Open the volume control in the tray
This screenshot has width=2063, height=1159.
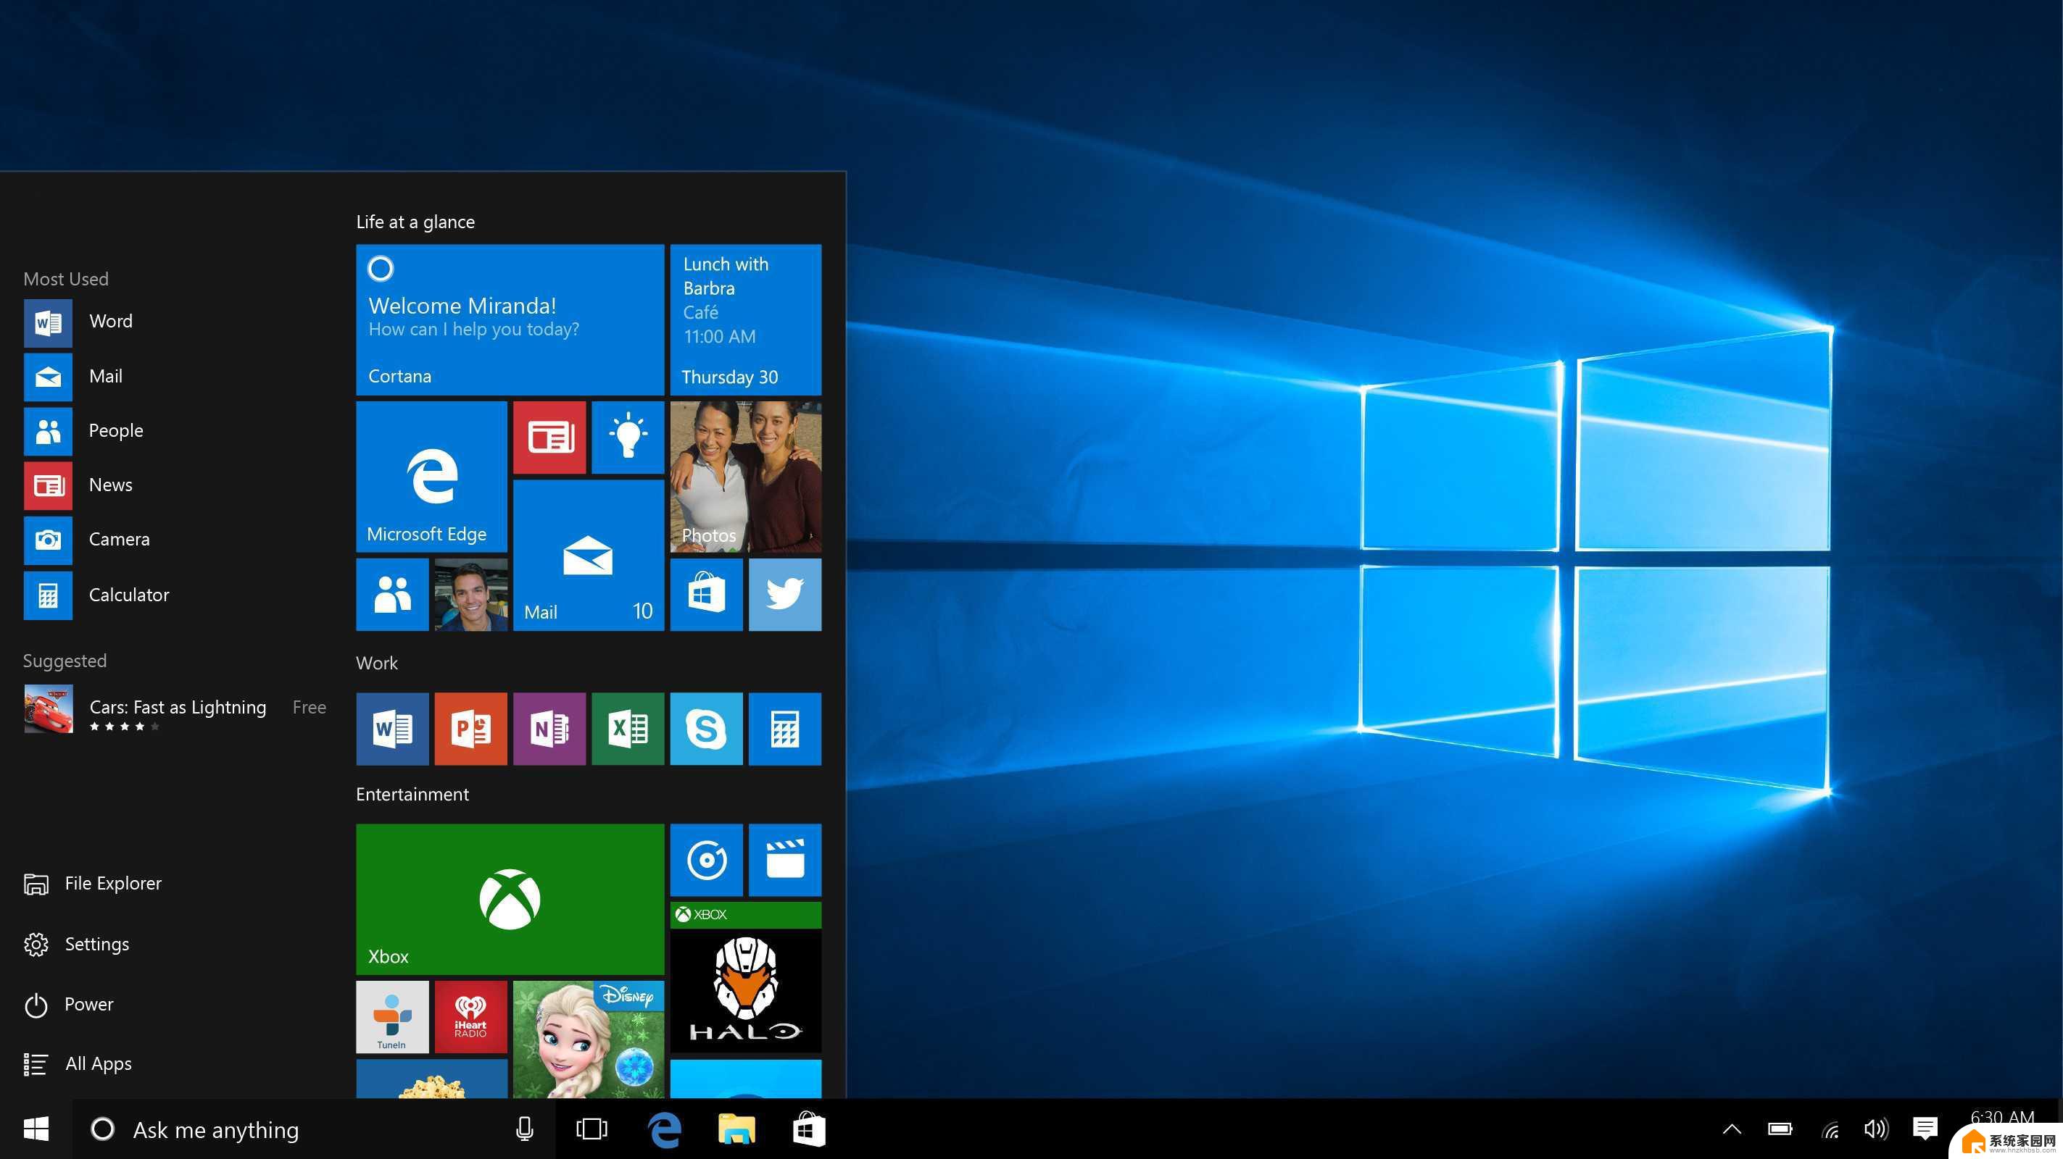tap(1875, 1129)
